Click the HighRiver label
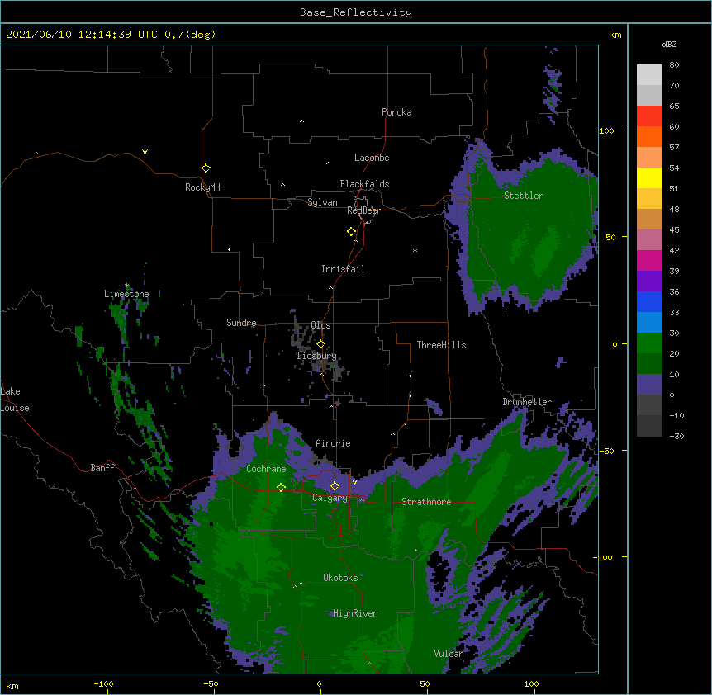The width and height of the screenshot is (712, 695). click(355, 613)
